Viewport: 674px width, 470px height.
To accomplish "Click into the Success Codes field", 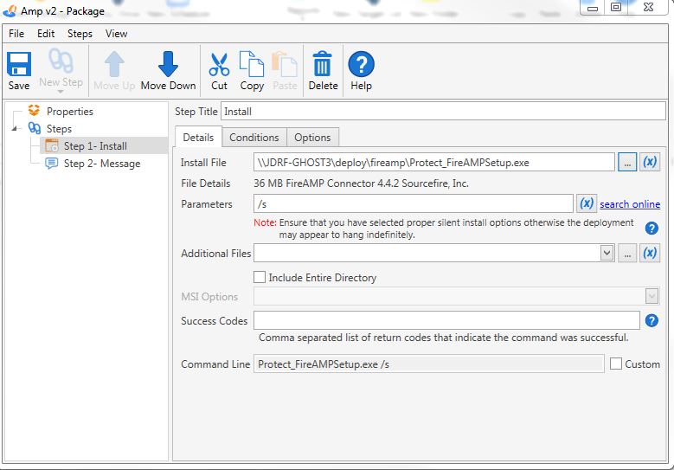I will pos(446,320).
